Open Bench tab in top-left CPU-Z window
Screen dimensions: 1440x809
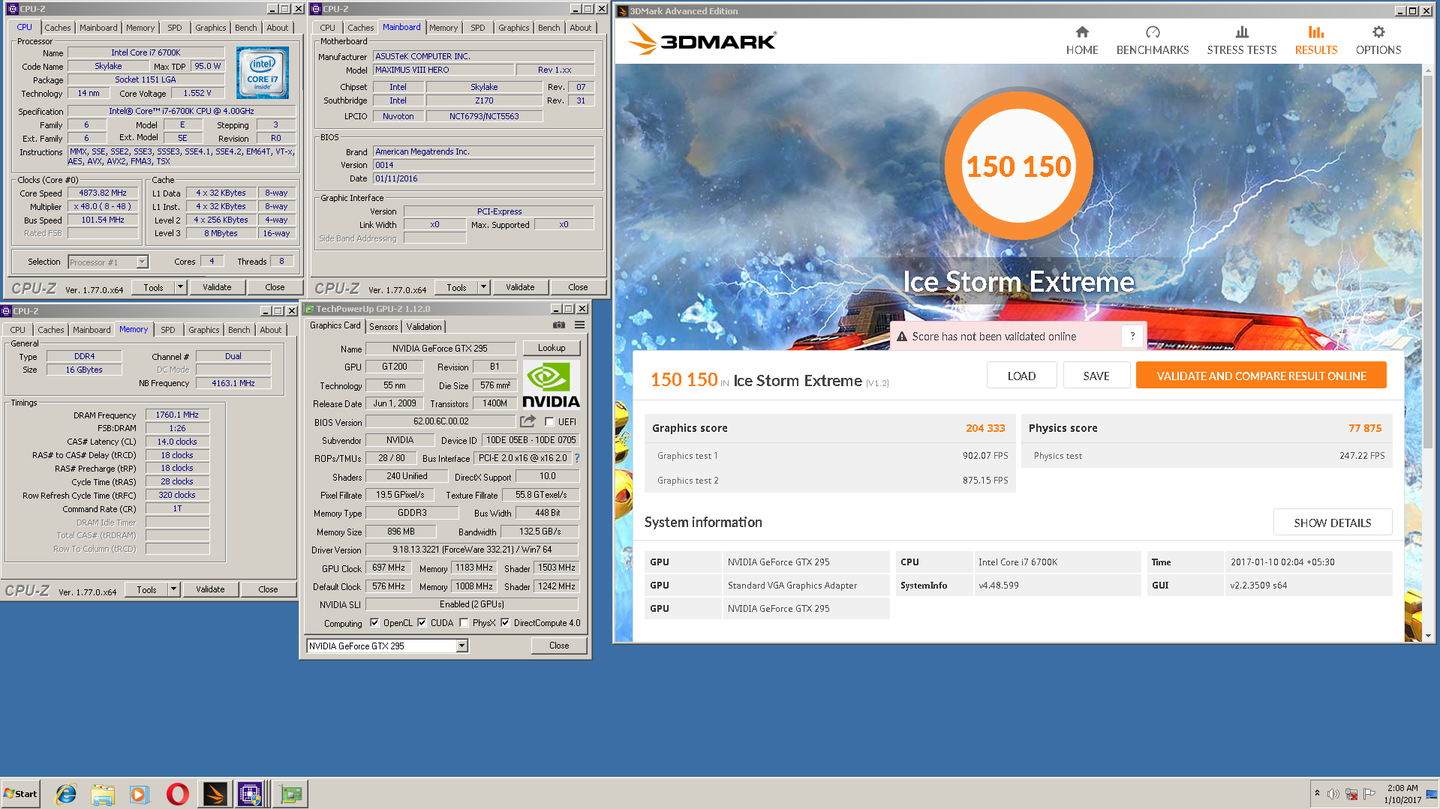[x=245, y=28]
